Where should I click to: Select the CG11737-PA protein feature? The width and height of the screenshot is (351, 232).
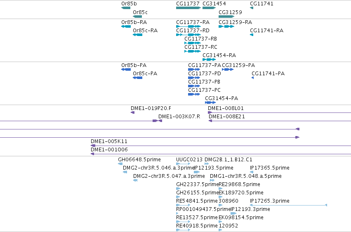pyautogui.click(x=194, y=69)
